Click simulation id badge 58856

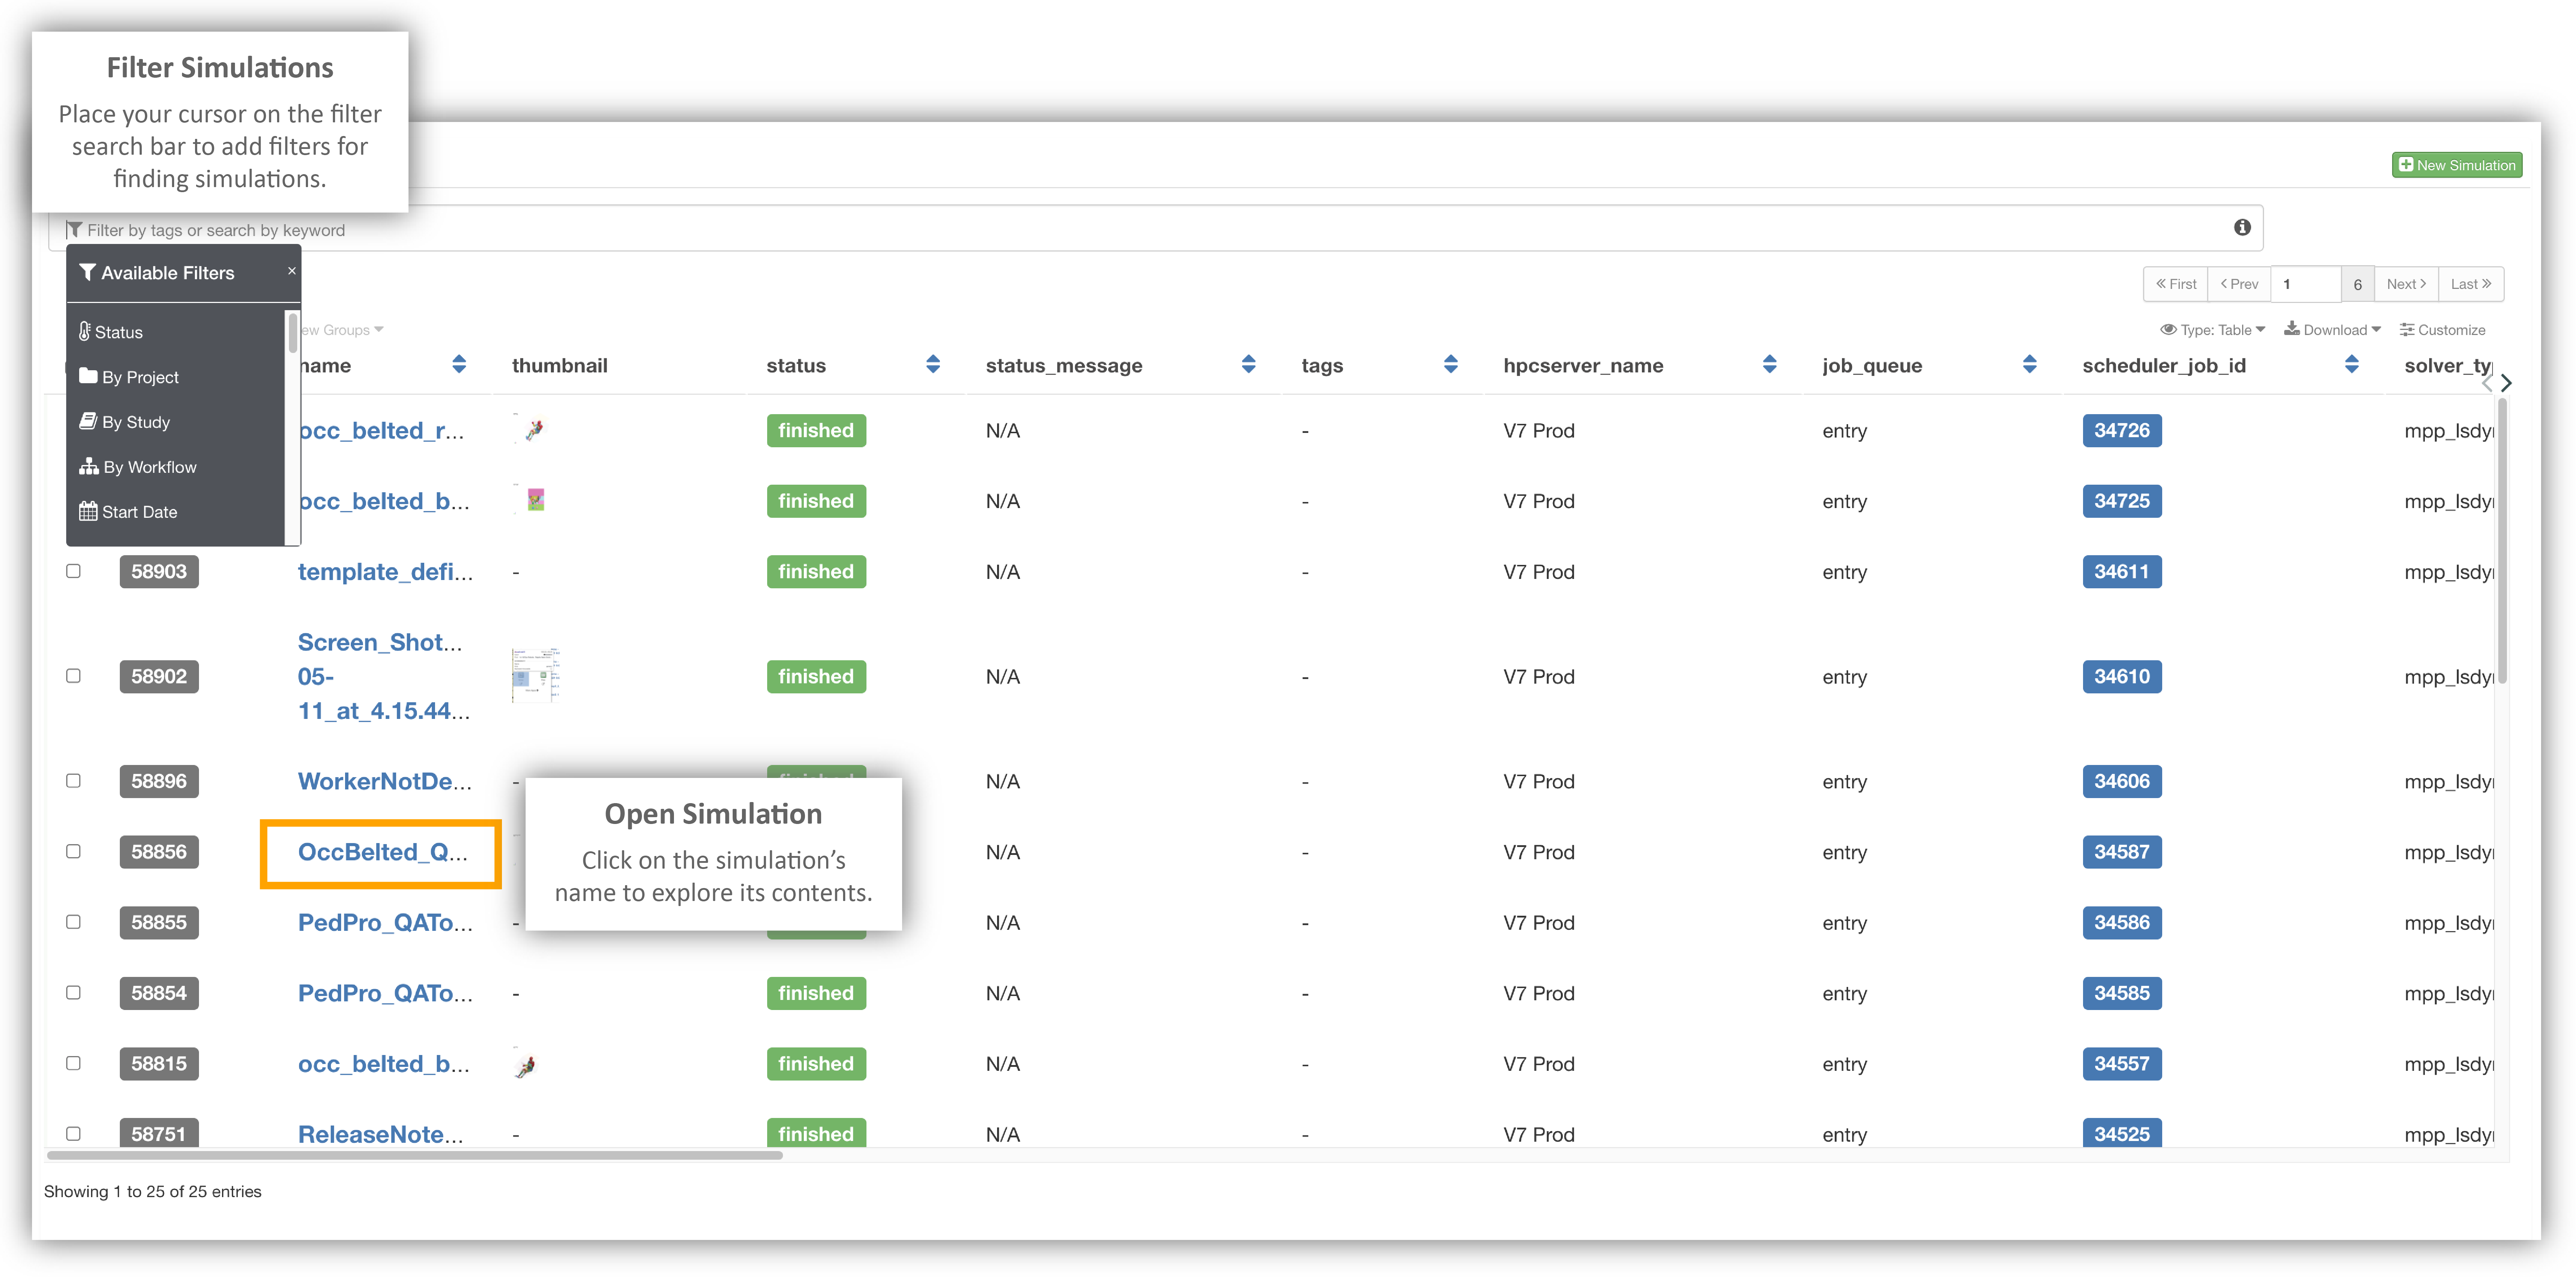(159, 852)
